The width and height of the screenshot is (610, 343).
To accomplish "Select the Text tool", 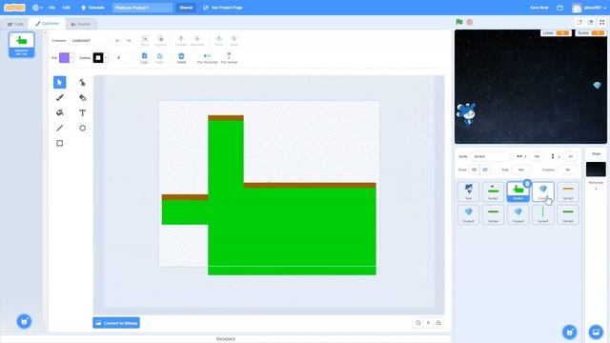I will [83, 112].
